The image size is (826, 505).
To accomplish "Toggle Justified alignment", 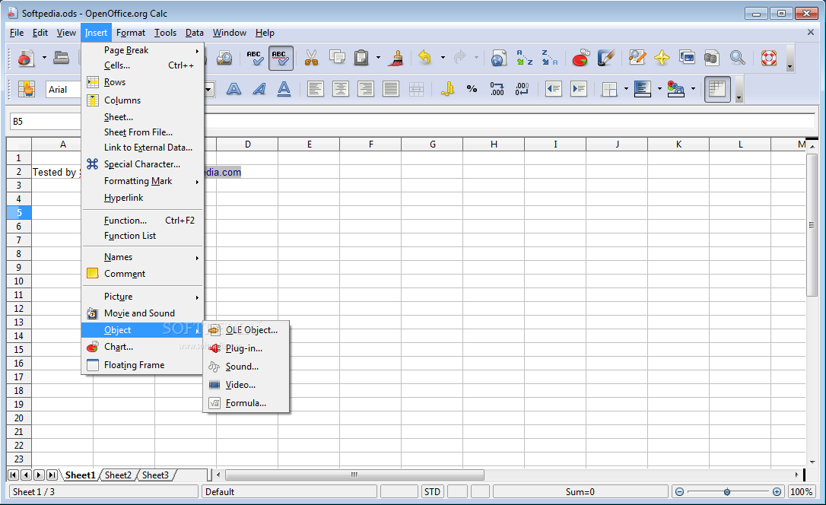I will 391,89.
